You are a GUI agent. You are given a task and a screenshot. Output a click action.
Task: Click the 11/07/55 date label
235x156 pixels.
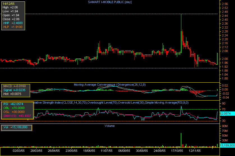pos(107,151)
